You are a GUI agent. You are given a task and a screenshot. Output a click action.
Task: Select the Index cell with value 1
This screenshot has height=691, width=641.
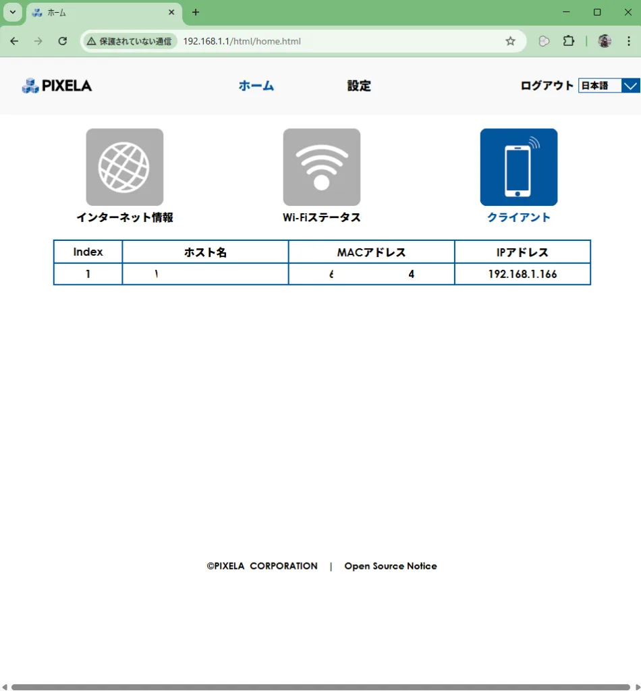pos(88,274)
